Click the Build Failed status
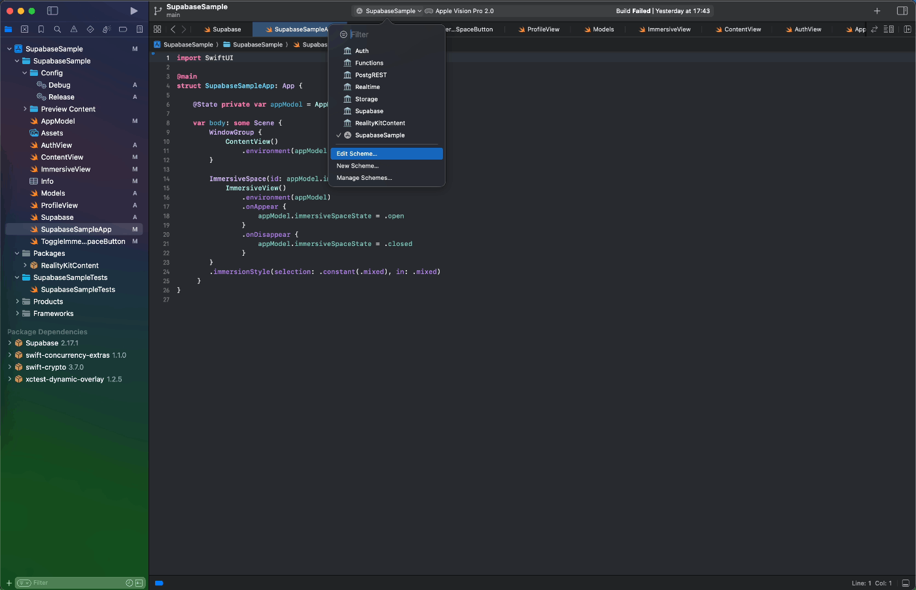Screen dimensions: 916x590 point(662,11)
